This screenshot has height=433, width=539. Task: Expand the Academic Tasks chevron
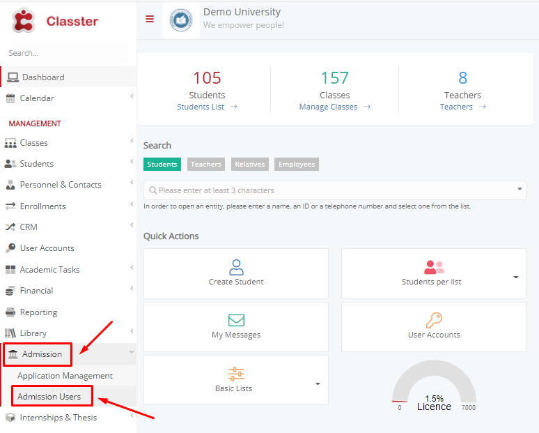132,268
